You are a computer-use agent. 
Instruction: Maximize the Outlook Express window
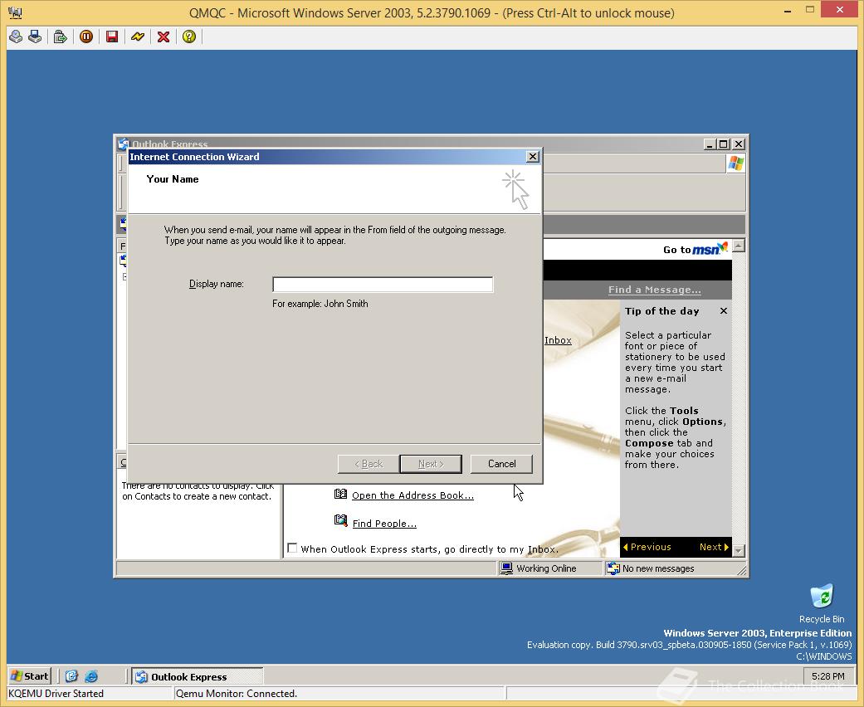(x=724, y=144)
